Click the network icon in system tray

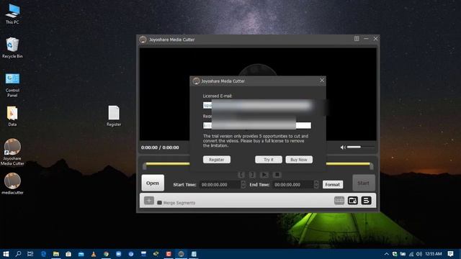[411, 254]
